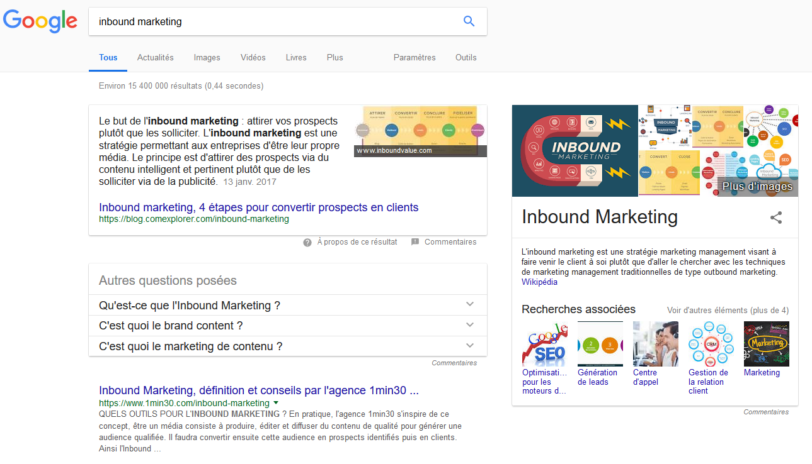Open the green dropdown arrow by 1min30 URL
Image resolution: width=812 pixels, height=464 pixels.
[276, 402]
